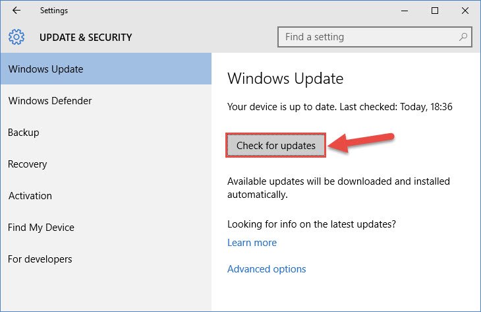481x312 pixels.
Task: Minimize the Settings window
Action: click(405, 11)
